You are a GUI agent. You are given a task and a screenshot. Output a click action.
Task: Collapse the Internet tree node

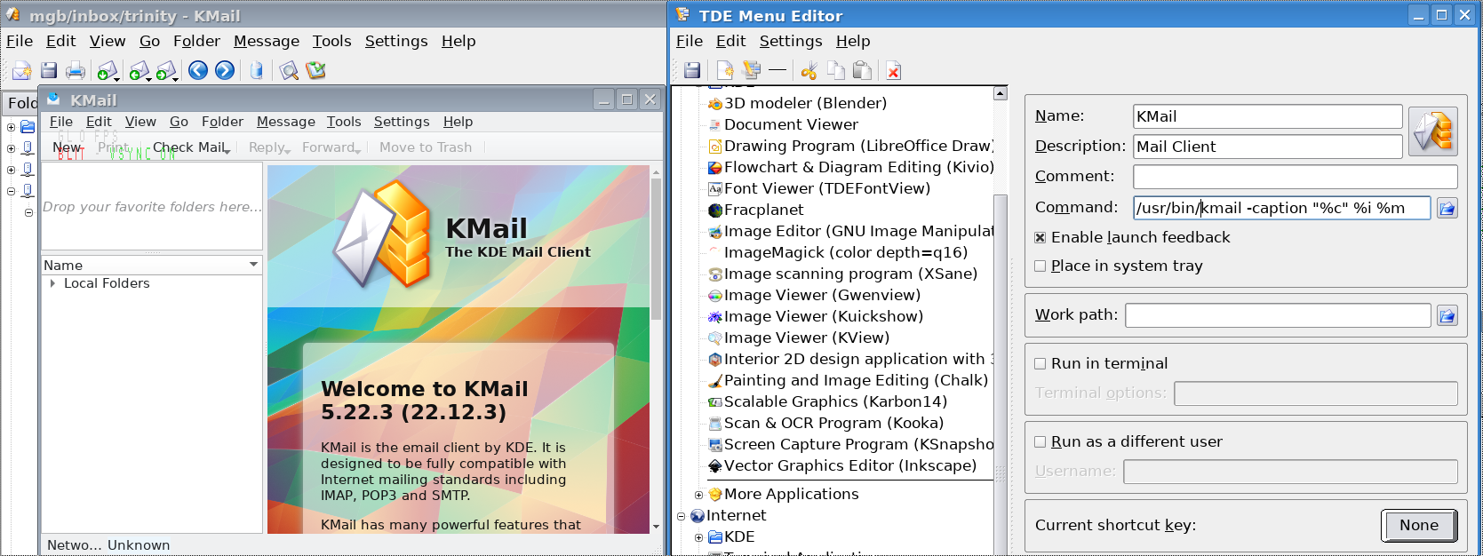click(x=682, y=516)
